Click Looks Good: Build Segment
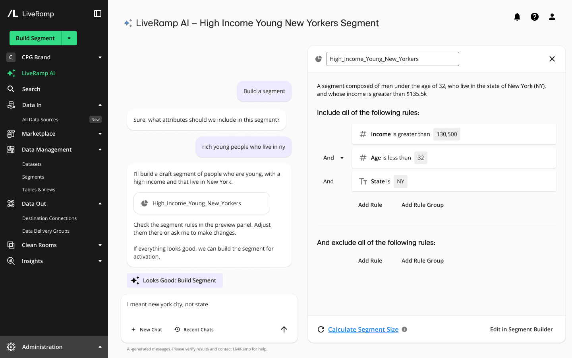Image resolution: width=572 pixels, height=358 pixels. coord(175,280)
